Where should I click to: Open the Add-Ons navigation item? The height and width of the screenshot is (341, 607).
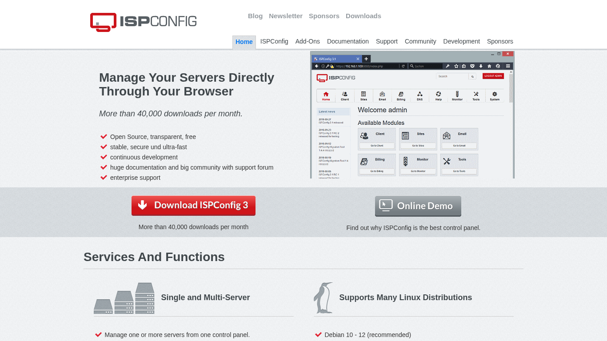click(307, 41)
